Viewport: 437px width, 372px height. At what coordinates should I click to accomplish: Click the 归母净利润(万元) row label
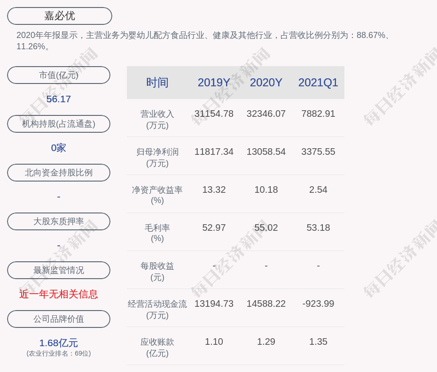tap(157, 158)
